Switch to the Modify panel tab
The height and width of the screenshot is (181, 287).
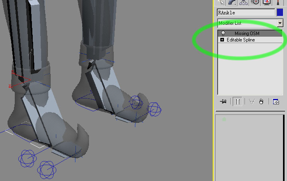tap(233, 2)
